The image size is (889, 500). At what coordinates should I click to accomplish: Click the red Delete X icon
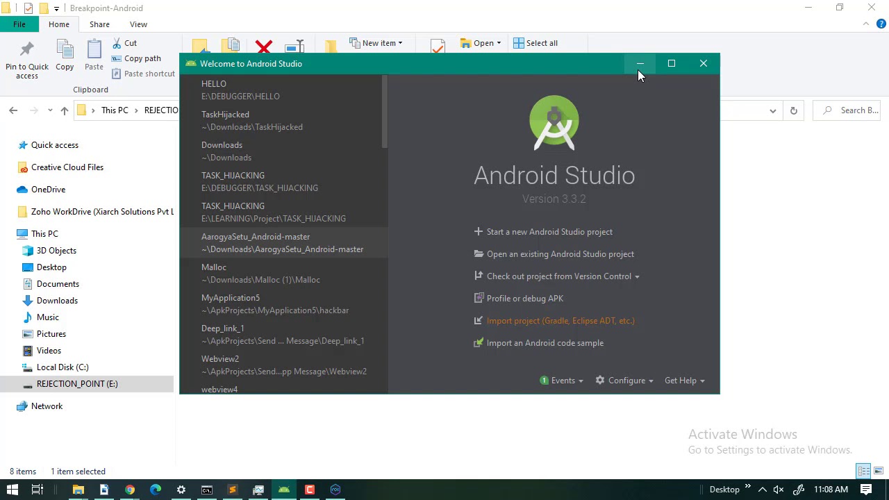point(263,47)
